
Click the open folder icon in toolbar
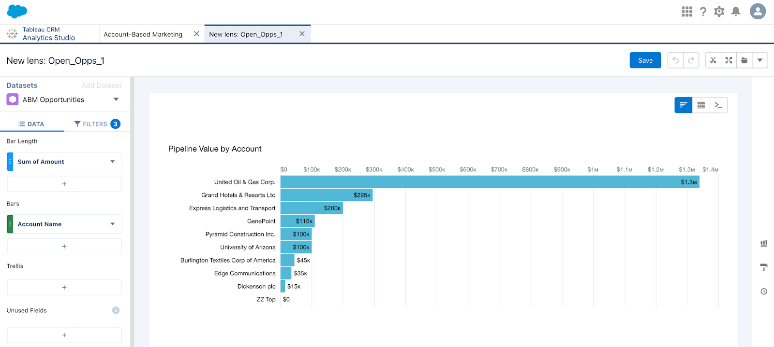tap(744, 60)
